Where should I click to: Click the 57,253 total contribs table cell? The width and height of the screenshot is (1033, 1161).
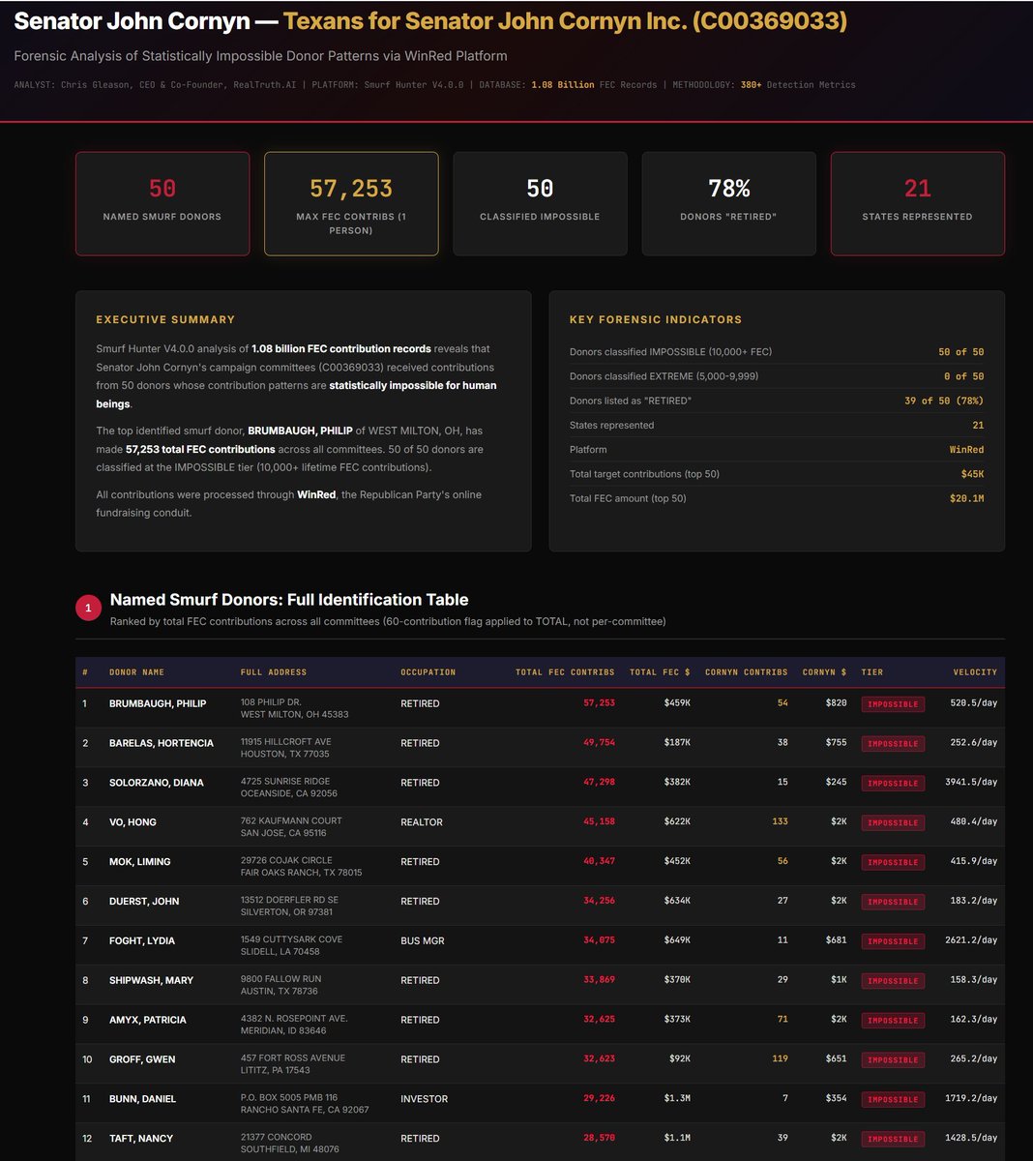599,703
